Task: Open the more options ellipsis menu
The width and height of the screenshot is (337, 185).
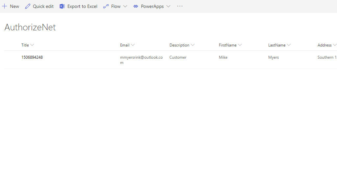Action: (x=180, y=6)
